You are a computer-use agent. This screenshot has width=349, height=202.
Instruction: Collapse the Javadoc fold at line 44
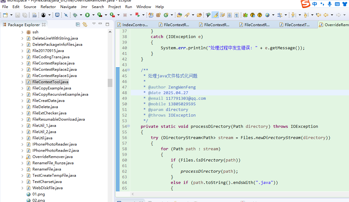[x=128, y=70]
